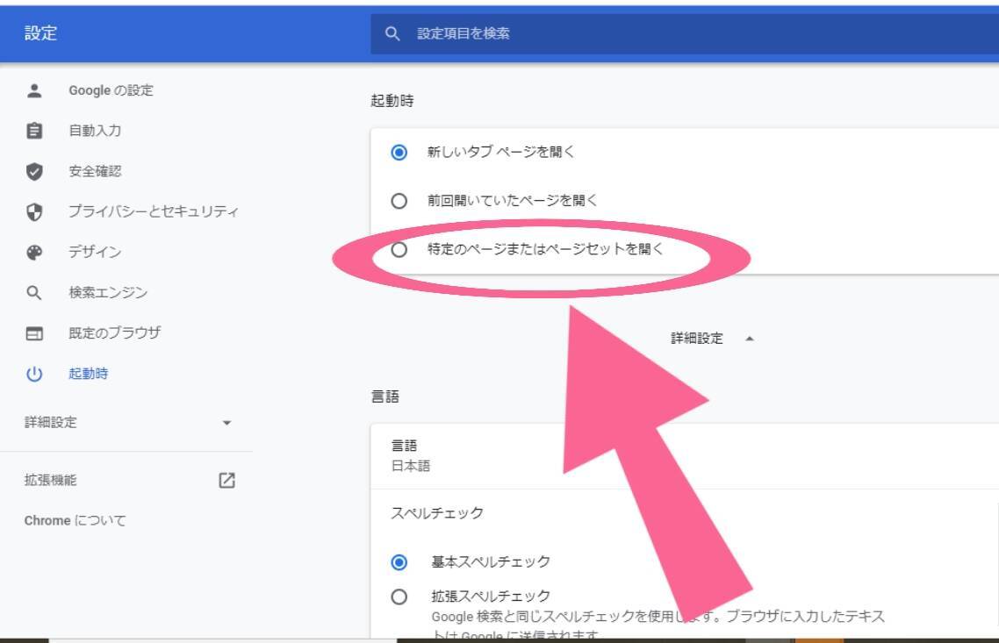999x643 pixels.
Task: Click the power icon for 起動時
Action: tap(34, 374)
